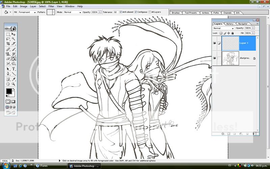270x169 pixels.
Task: Open the layer blending mode dropdown
Action: click(223, 28)
